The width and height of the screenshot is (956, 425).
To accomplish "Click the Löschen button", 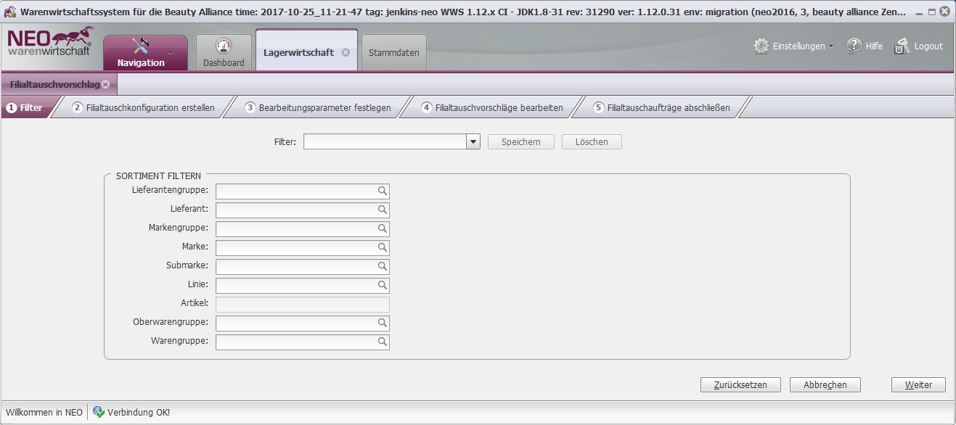I will pyautogui.click(x=592, y=142).
